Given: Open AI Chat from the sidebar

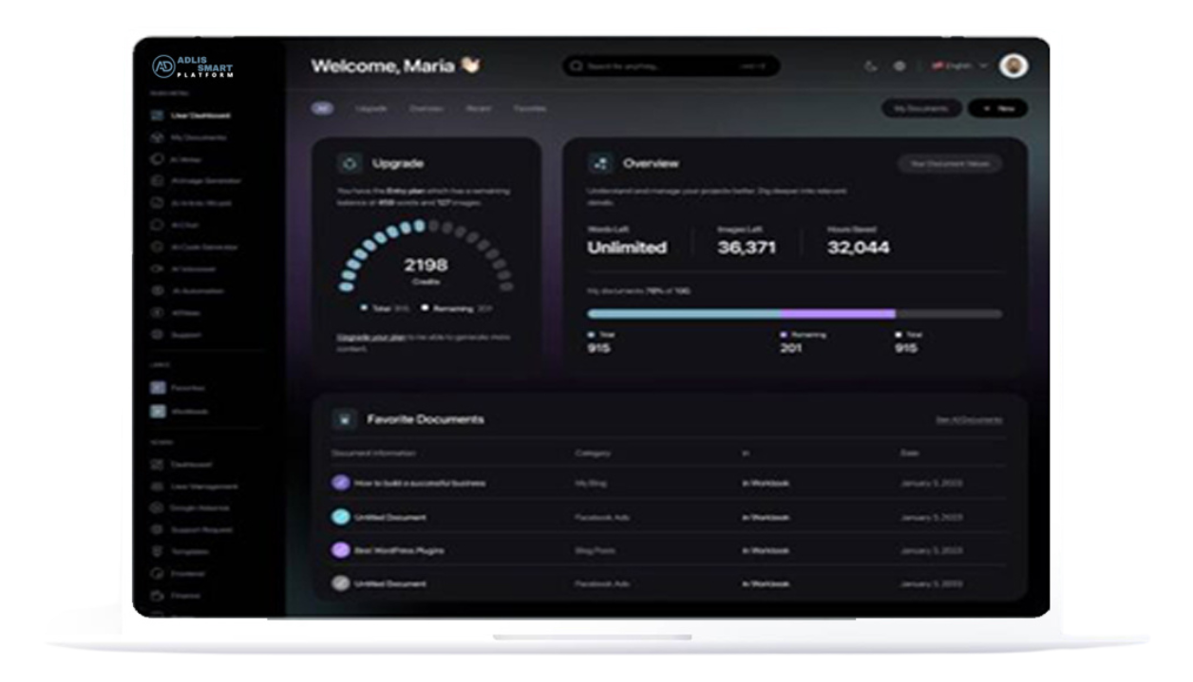Looking at the screenshot, I should click(186, 225).
